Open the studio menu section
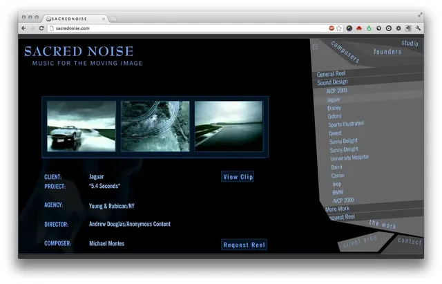This screenshot has width=442, height=284. coord(410,43)
